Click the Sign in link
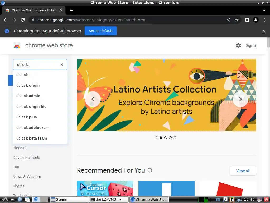 click(x=251, y=45)
